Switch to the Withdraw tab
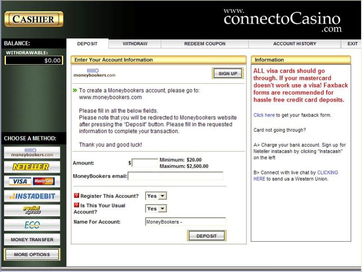Screen dimensions: 362x272 (x=135, y=44)
